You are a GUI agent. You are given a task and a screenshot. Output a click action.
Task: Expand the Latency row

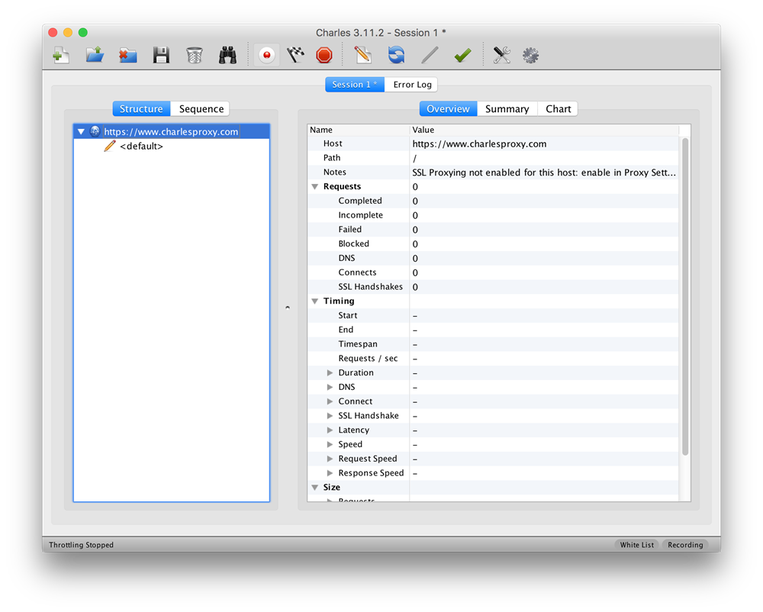[330, 430]
